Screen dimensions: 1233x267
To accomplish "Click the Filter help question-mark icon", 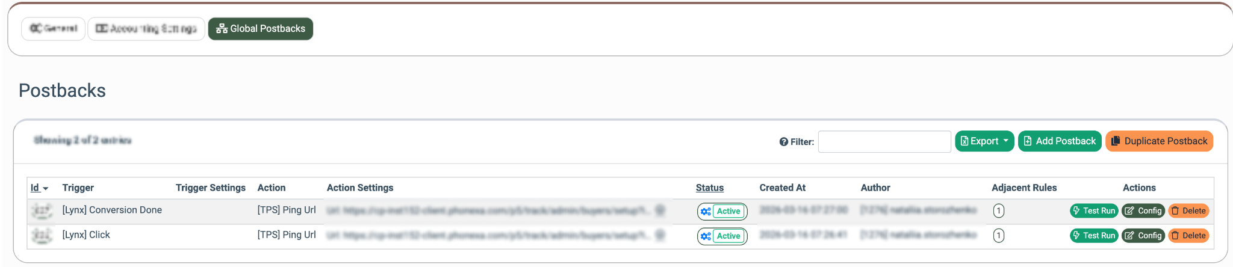I will [783, 142].
